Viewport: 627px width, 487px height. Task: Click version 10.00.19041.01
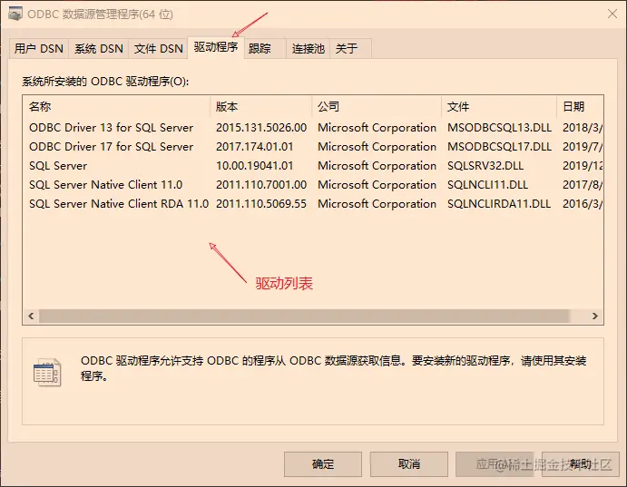[x=255, y=166]
